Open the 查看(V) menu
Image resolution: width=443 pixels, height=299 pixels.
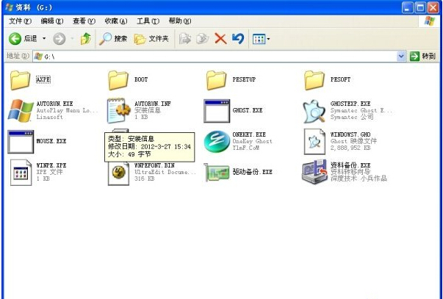point(84,21)
